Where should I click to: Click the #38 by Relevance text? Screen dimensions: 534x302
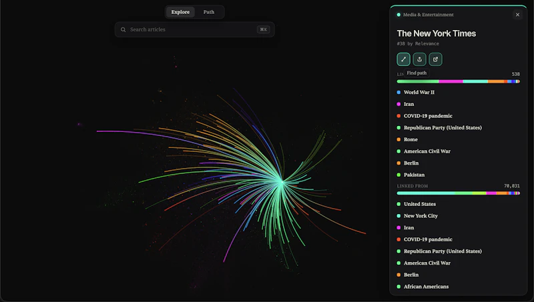coord(418,44)
